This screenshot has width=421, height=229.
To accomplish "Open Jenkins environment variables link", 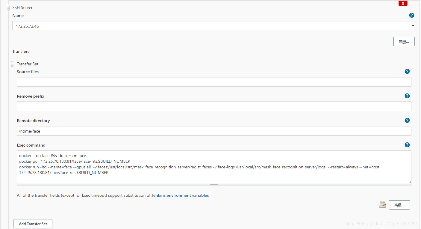I will click(180, 195).
